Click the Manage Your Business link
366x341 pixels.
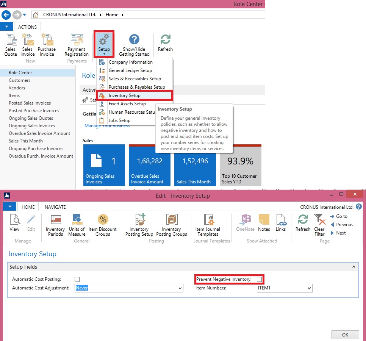107,126
